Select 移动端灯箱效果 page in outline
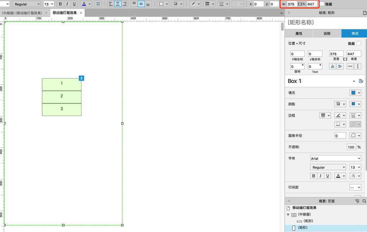Screen dimensions: 367x232 click(x=304, y=208)
